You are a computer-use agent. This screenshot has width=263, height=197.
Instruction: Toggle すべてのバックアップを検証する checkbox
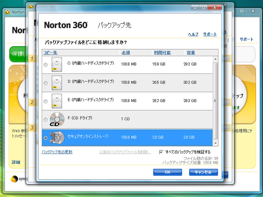pyautogui.click(x=161, y=152)
